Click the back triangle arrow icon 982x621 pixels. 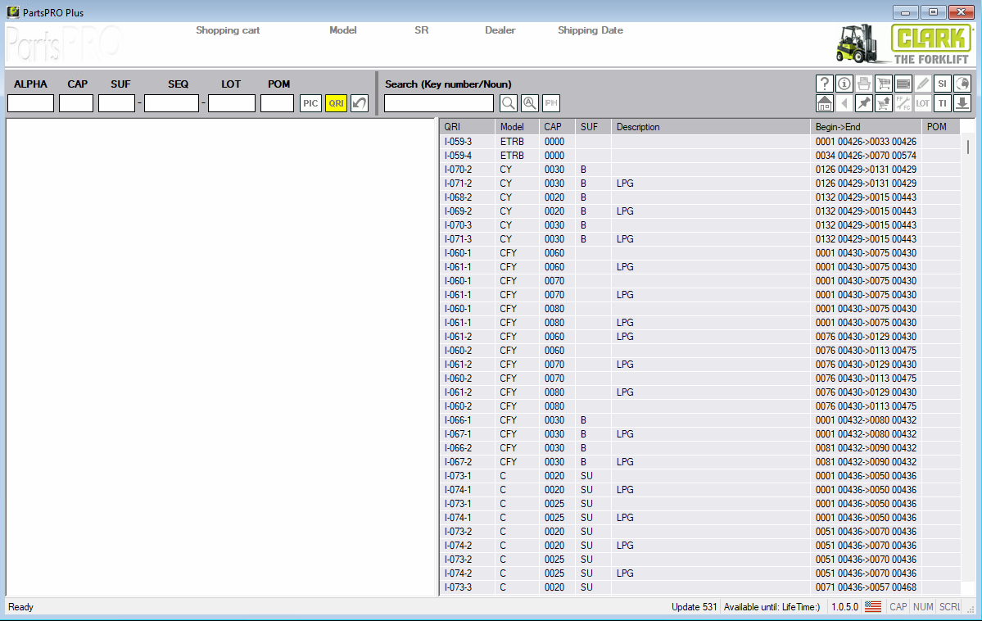[844, 103]
